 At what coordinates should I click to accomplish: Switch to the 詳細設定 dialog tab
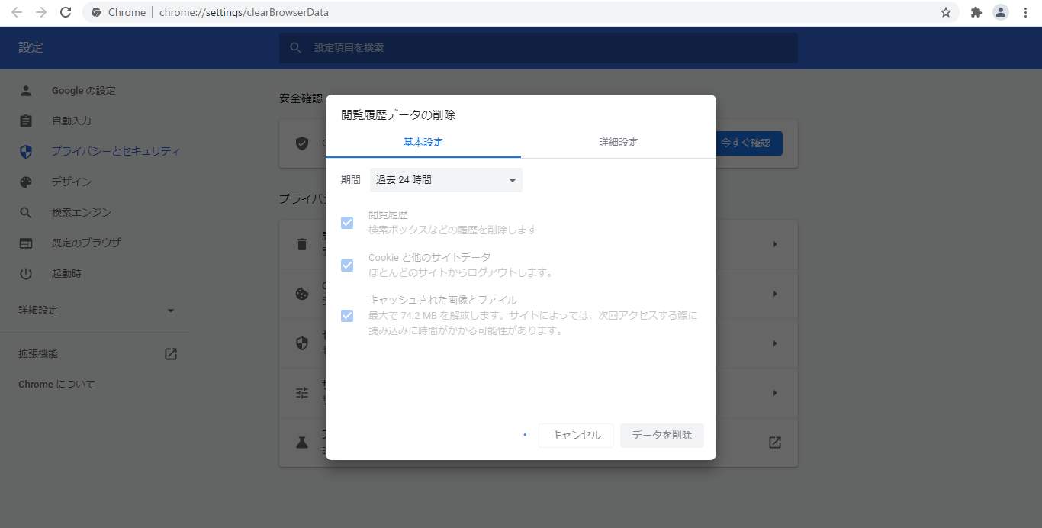pos(618,143)
